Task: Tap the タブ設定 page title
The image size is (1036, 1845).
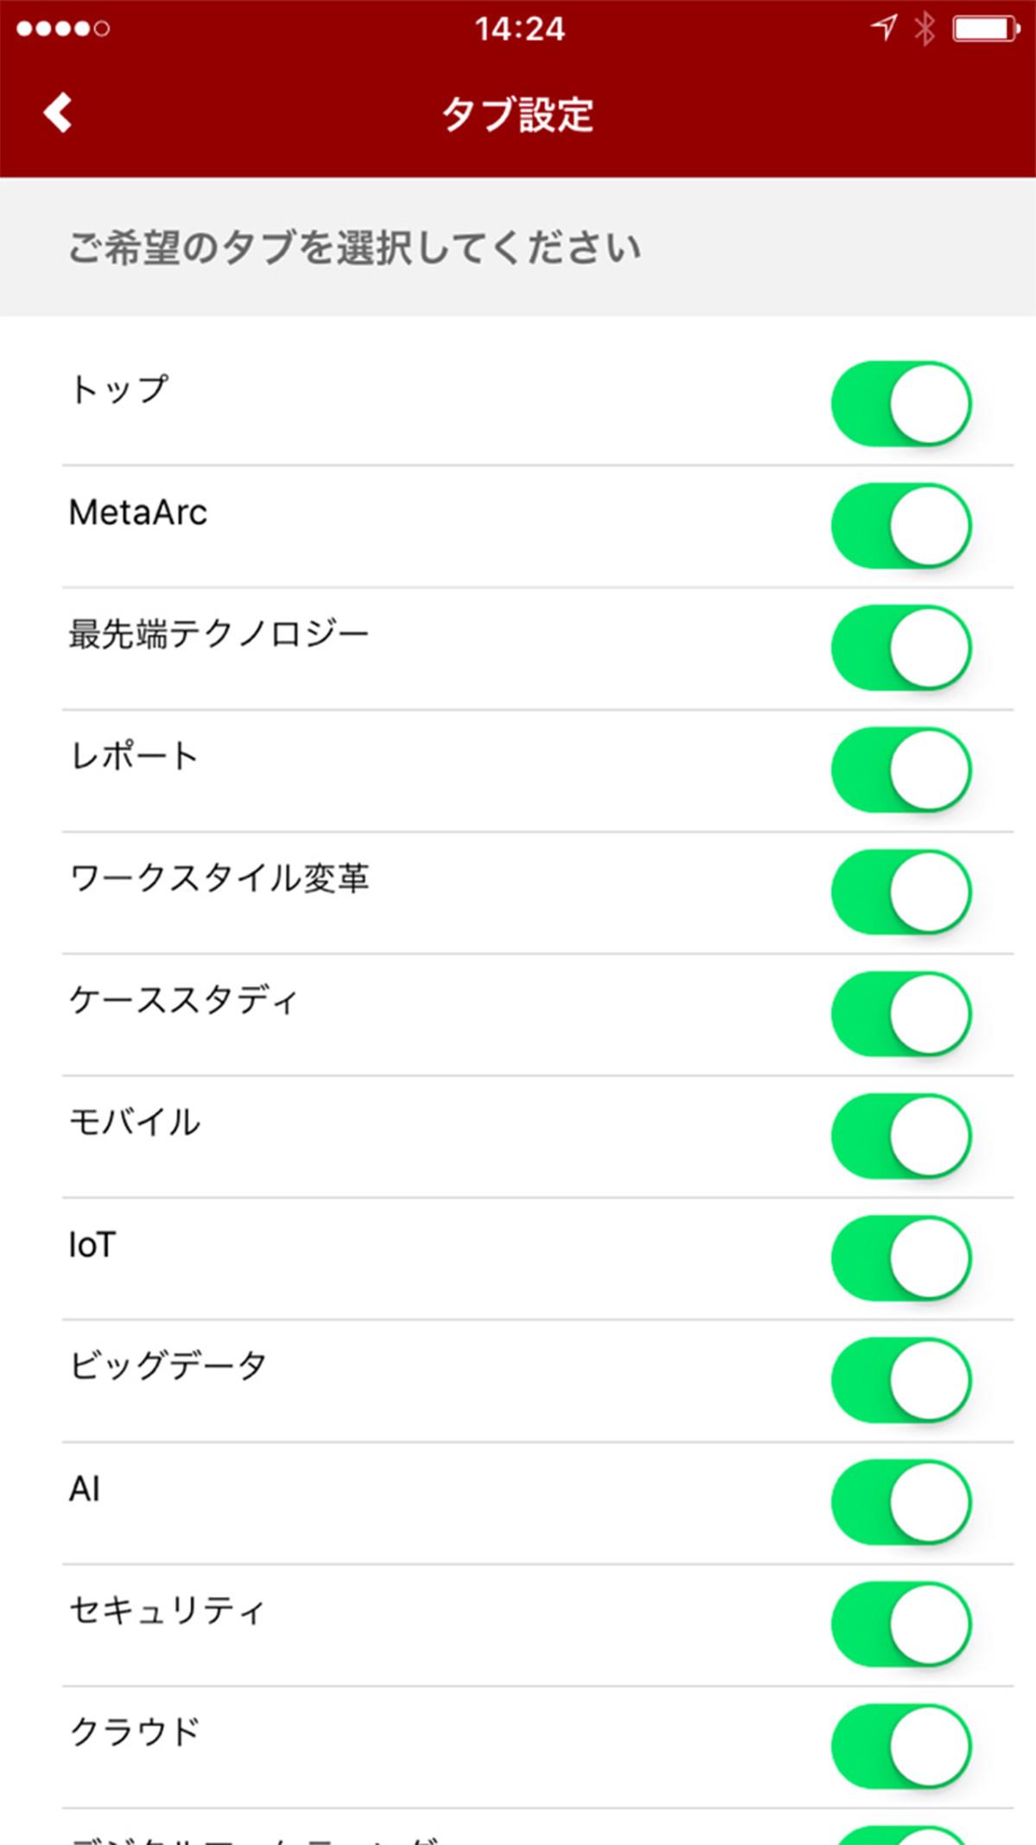Action: click(x=518, y=114)
